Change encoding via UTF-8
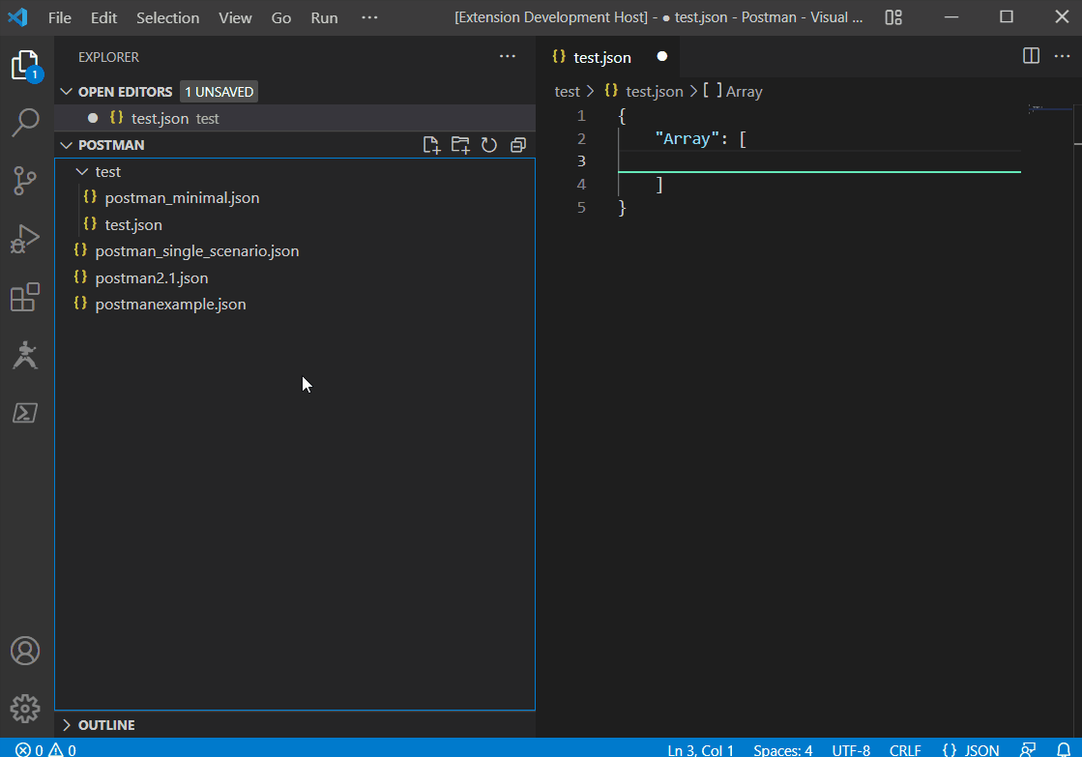Screen dimensions: 1082x757 [x=851, y=749]
